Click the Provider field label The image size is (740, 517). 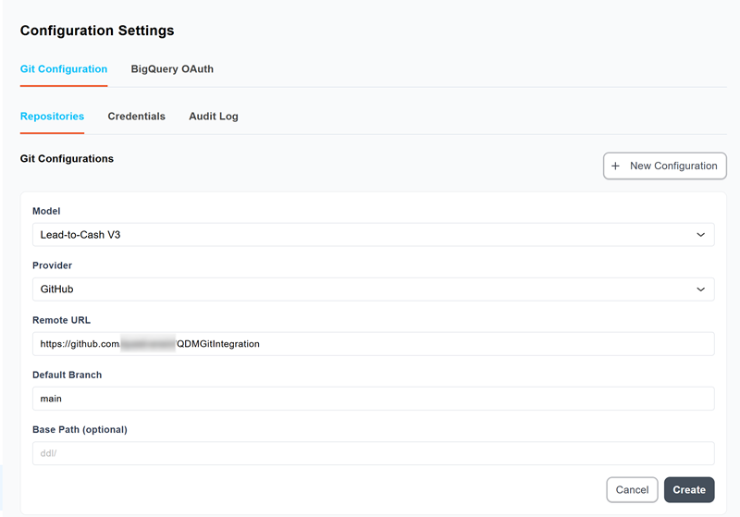(x=52, y=265)
